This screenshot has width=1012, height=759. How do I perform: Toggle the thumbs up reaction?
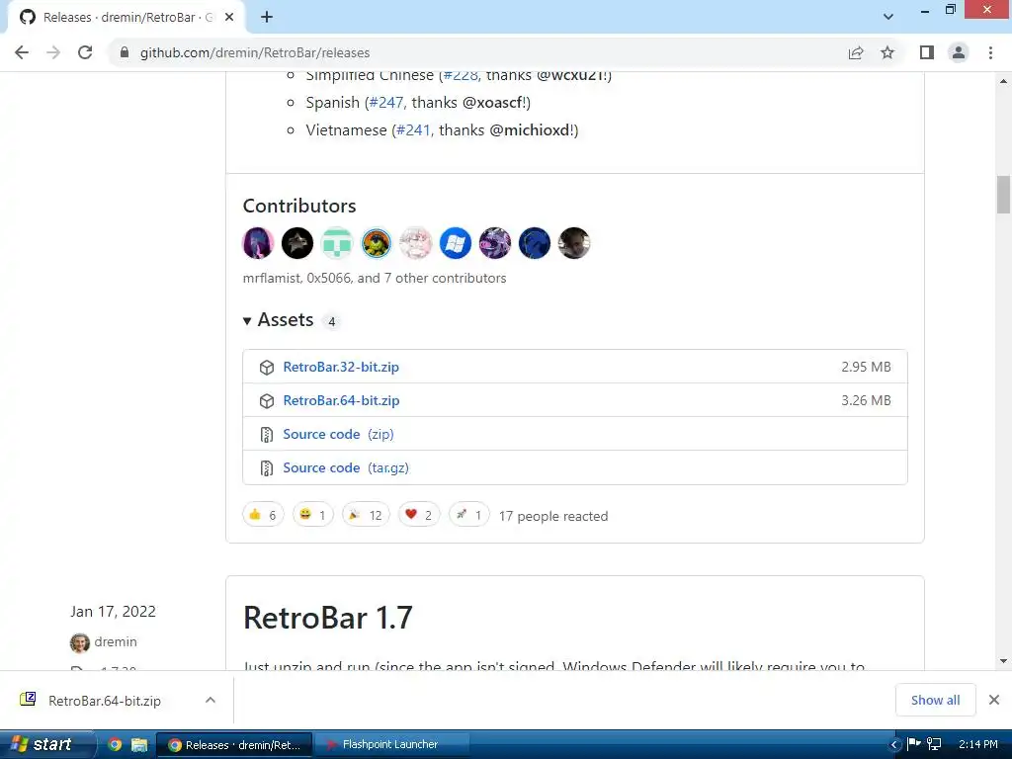(263, 514)
